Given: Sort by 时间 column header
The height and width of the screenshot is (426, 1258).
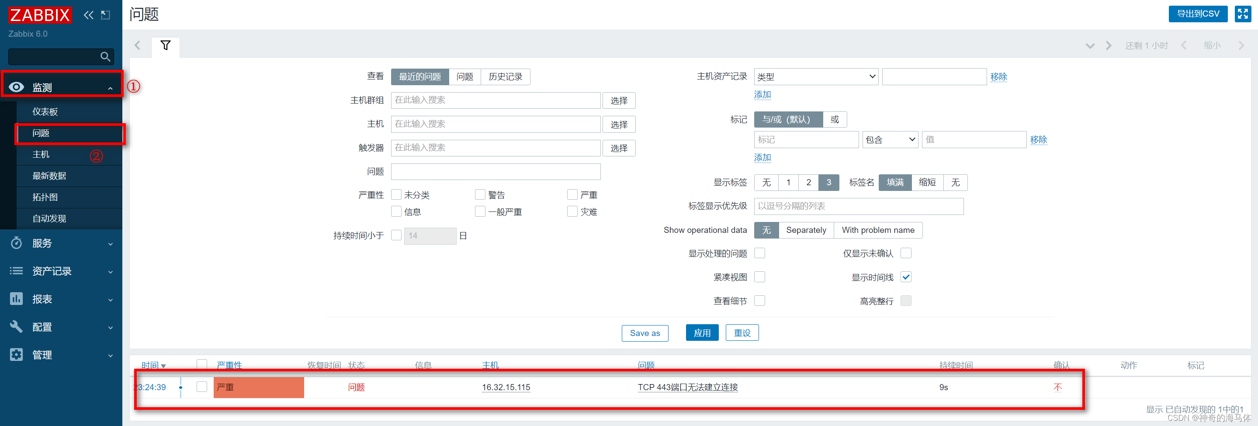Looking at the screenshot, I should pyautogui.click(x=153, y=365).
